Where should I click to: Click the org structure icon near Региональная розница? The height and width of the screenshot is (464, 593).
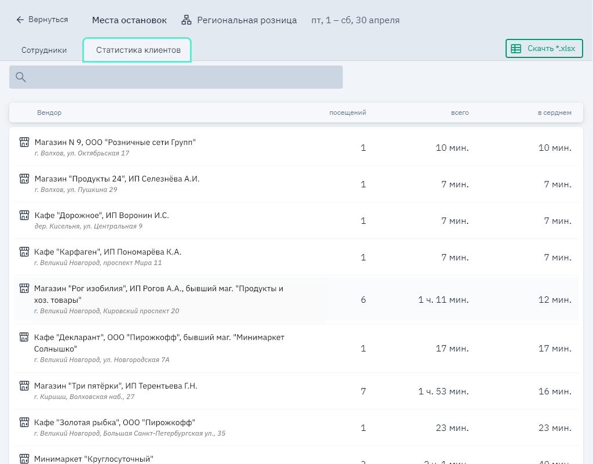[x=186, y=20]
